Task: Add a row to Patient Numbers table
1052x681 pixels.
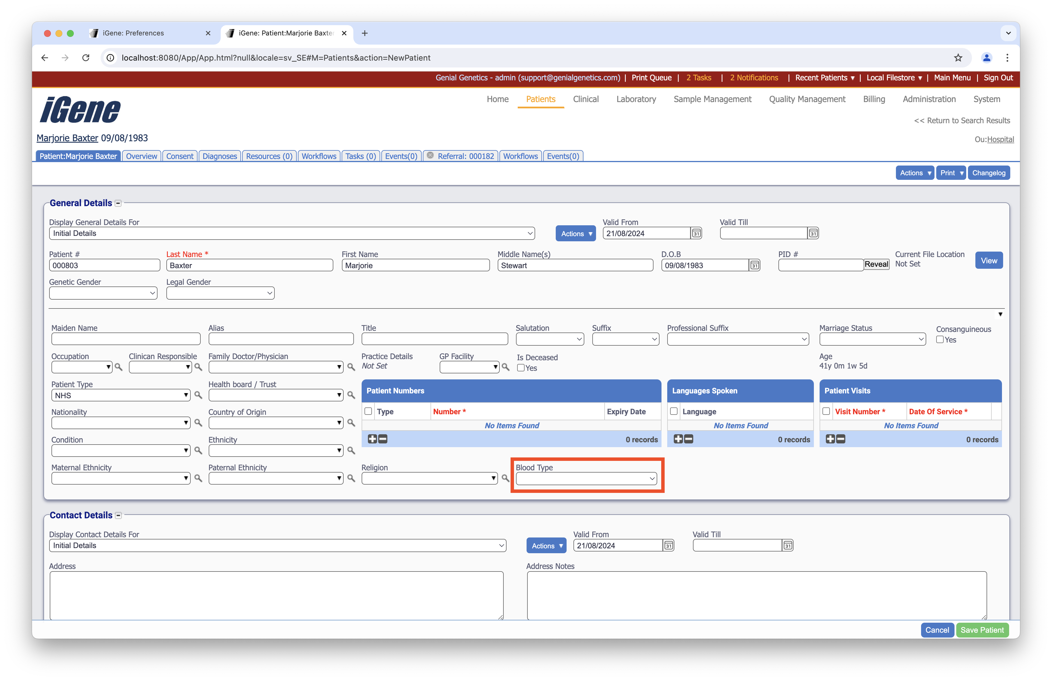Action: point(372,439)
